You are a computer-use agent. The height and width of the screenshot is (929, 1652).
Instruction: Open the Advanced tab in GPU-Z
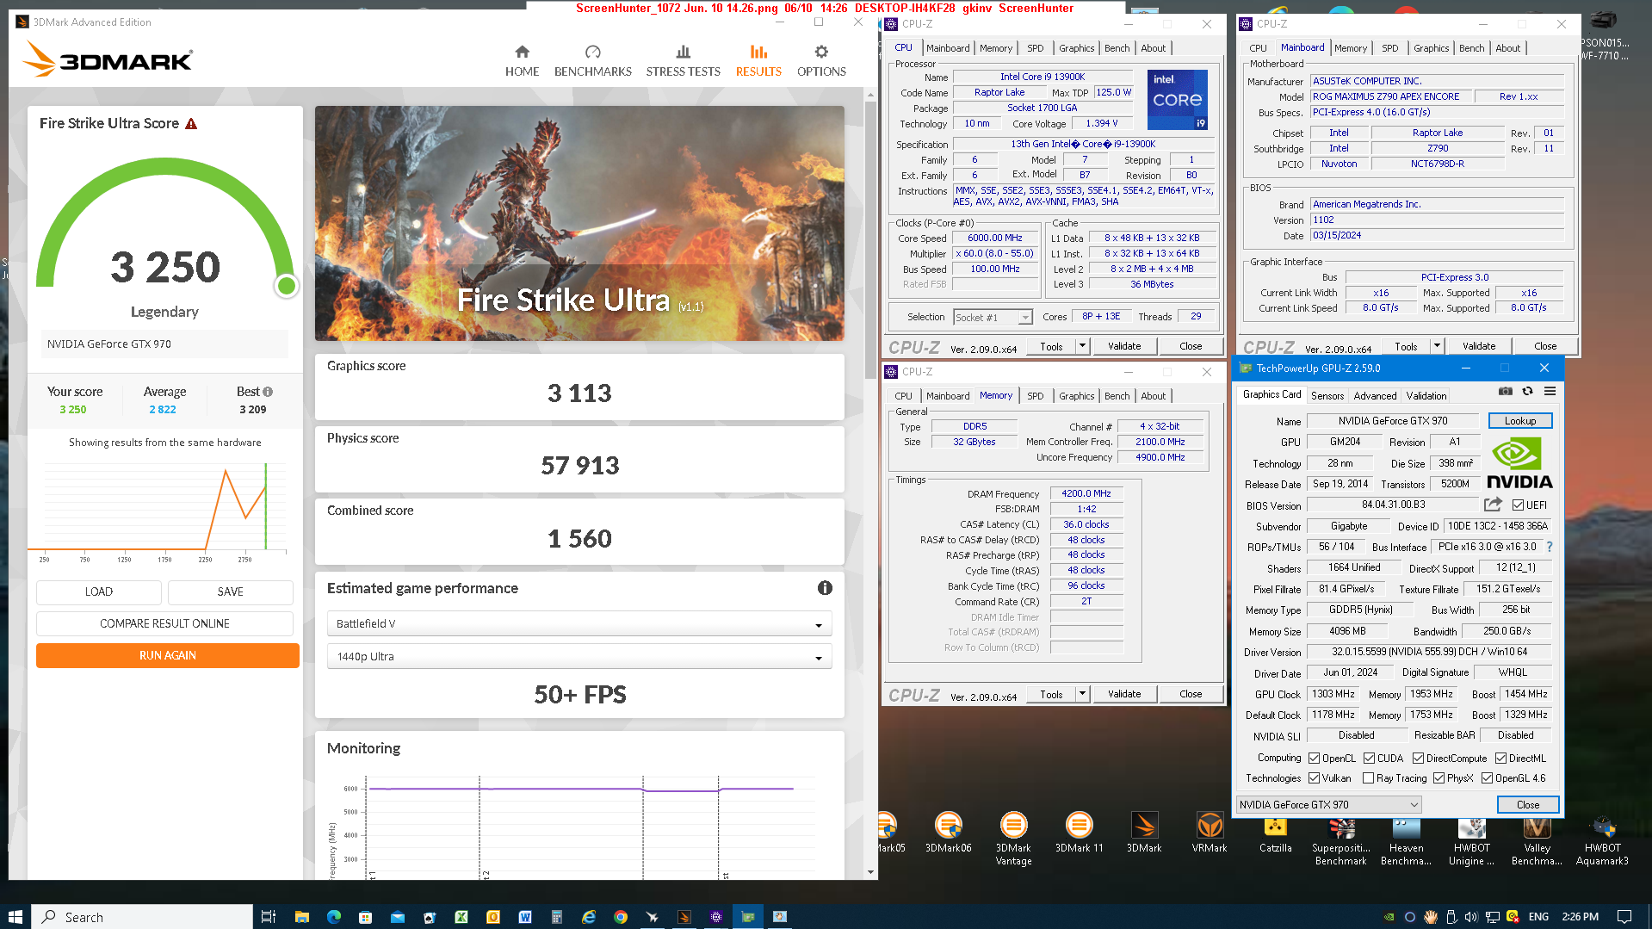point(1375,396)
